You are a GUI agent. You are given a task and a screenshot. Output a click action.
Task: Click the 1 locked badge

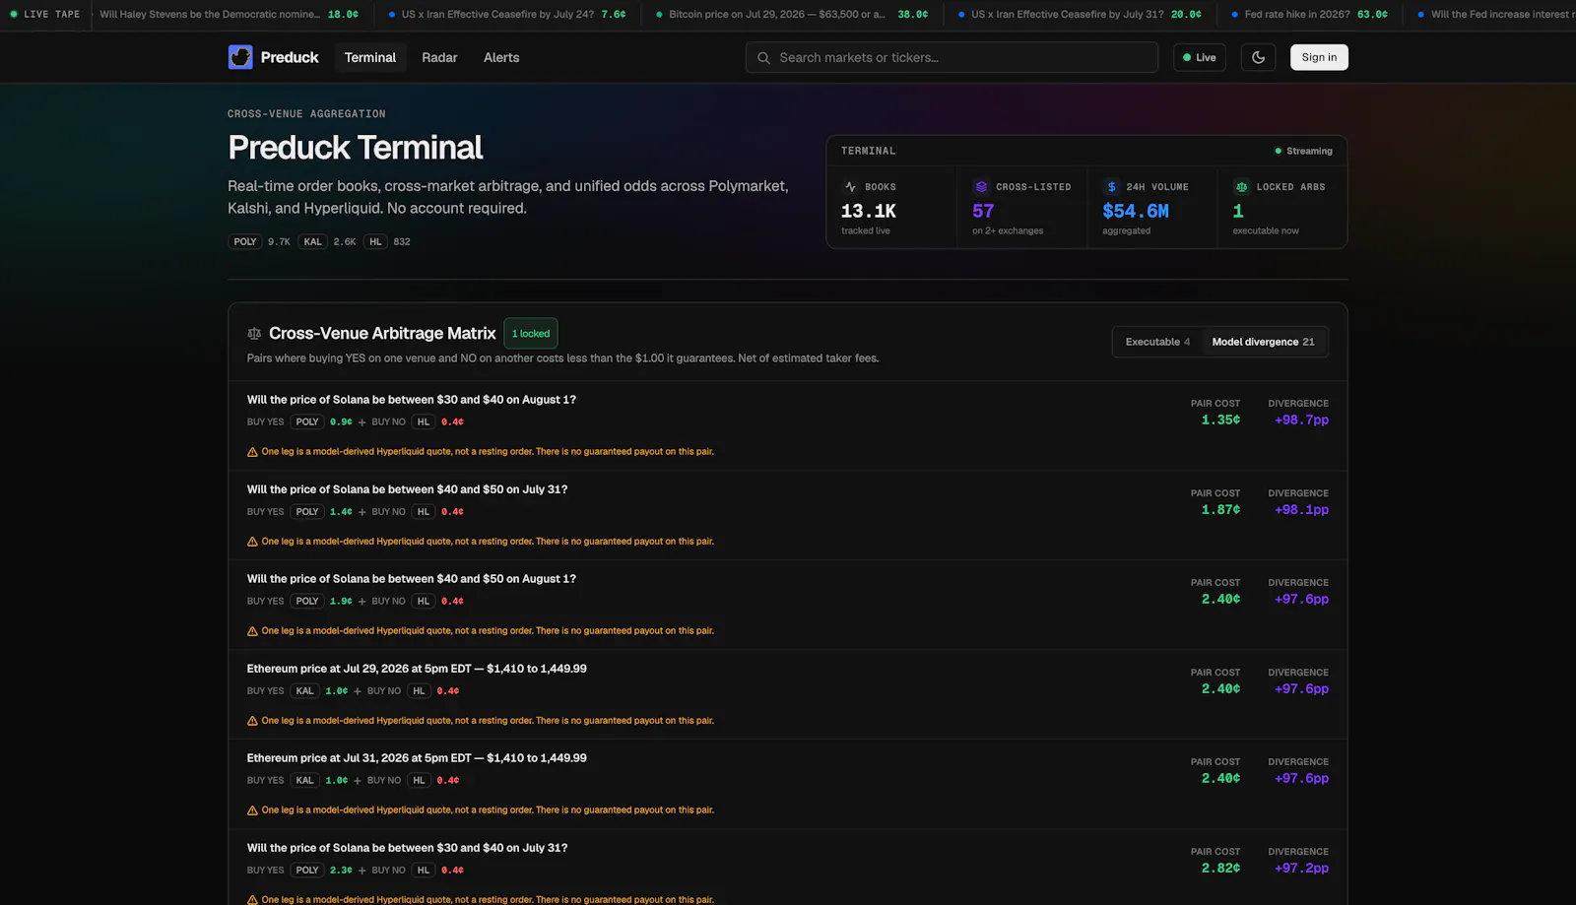click(531, 334)
